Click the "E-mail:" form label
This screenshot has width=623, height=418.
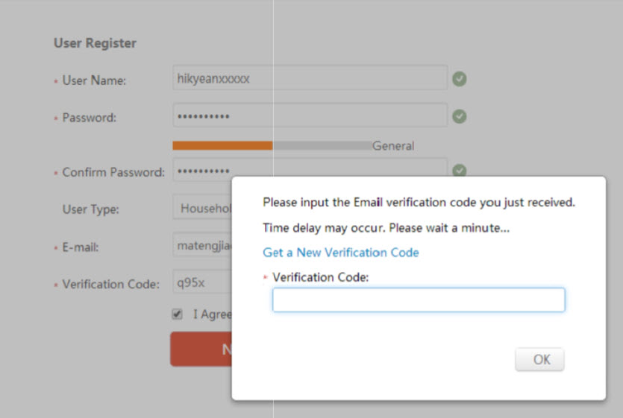point(81,247)
